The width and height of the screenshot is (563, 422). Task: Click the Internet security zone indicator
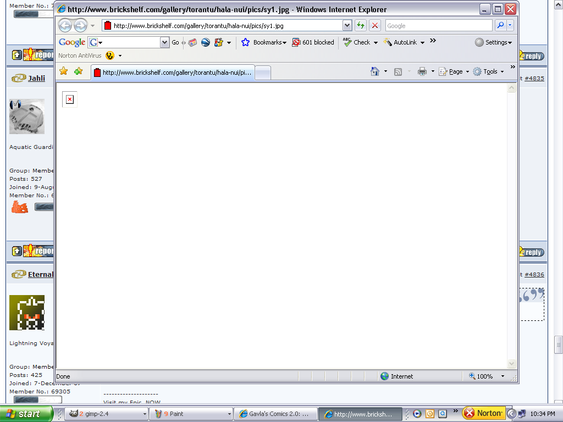click(x=397, y=376)
